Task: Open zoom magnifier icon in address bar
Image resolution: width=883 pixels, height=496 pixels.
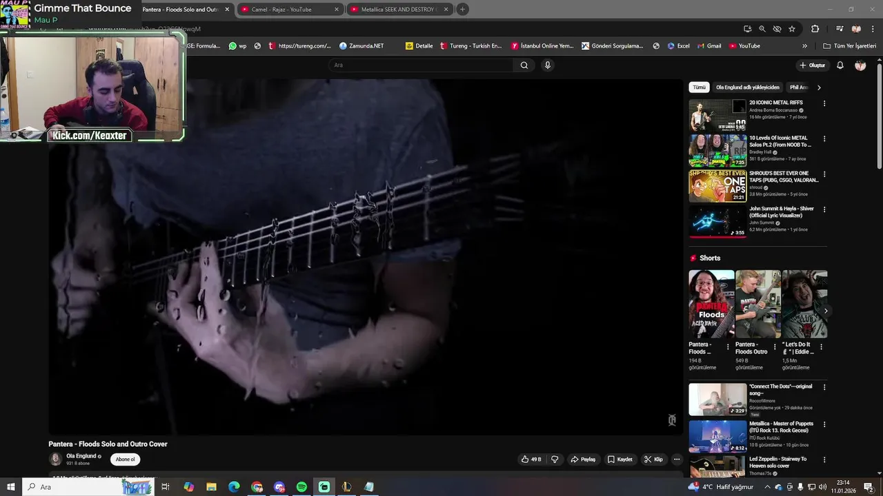Action: pyautogui.click(x=762, y=29)
